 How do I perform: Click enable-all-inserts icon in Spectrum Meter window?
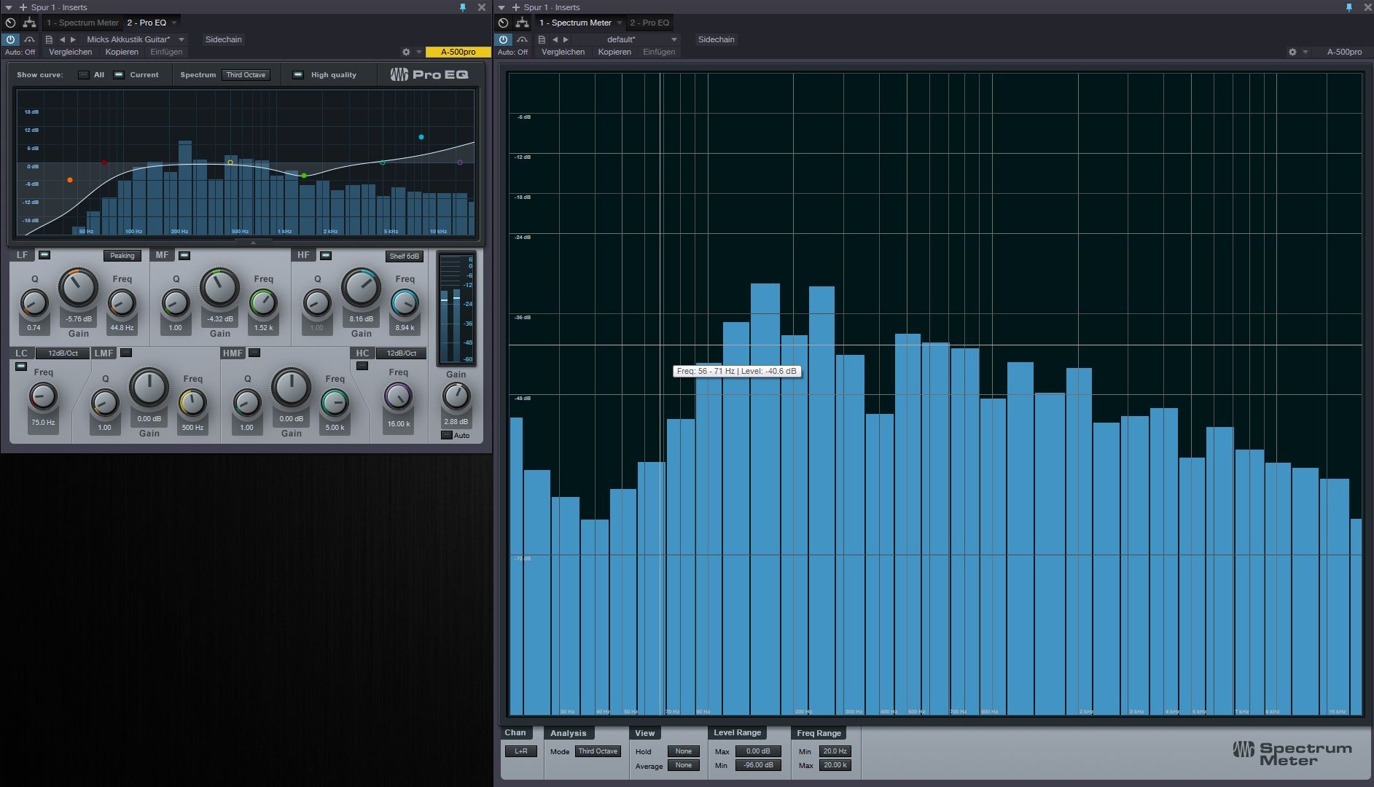(x=503, y=23)
